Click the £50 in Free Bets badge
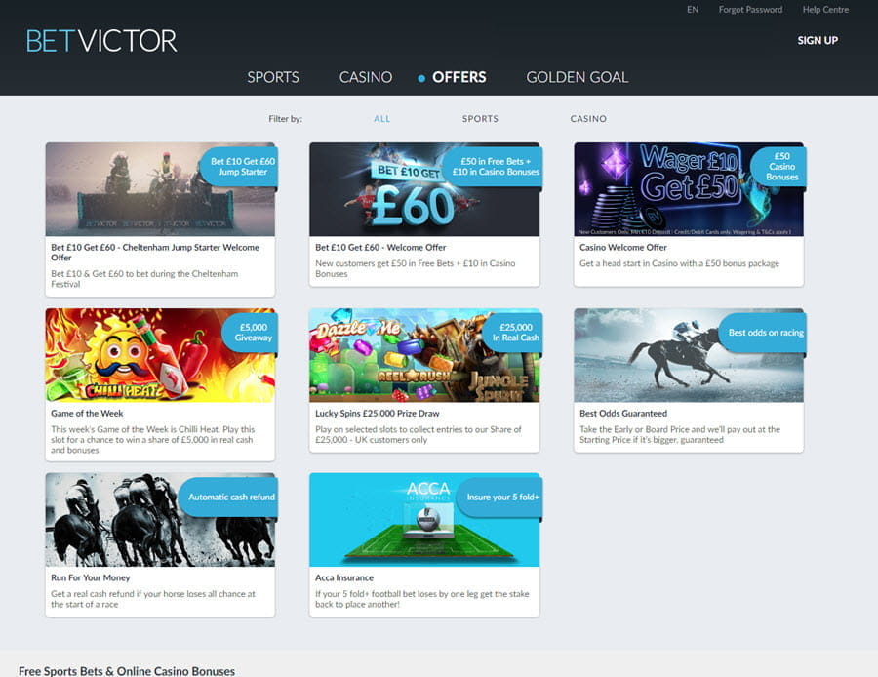Screen dimensions: 878x677 click(495, 166)
